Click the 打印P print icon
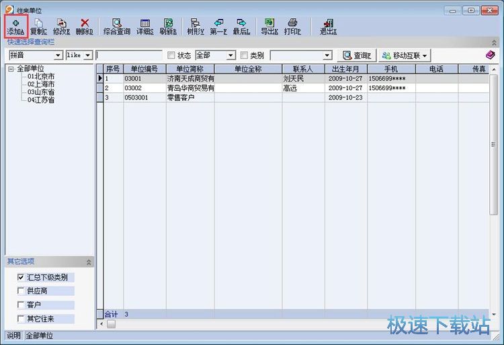This screenshot has height=345, width=504. [x=292, y=27]
